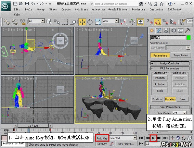The height and width of the screenshot is (148, 194).
Task: Redo the action with Redo arrow
Action: coord(42,3)
